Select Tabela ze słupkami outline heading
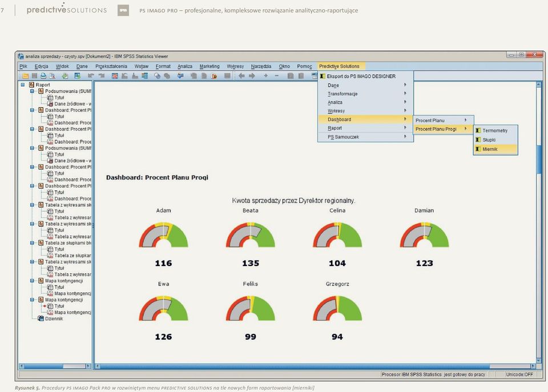Viewport: 548px width, 392px height. pos(68,243)
